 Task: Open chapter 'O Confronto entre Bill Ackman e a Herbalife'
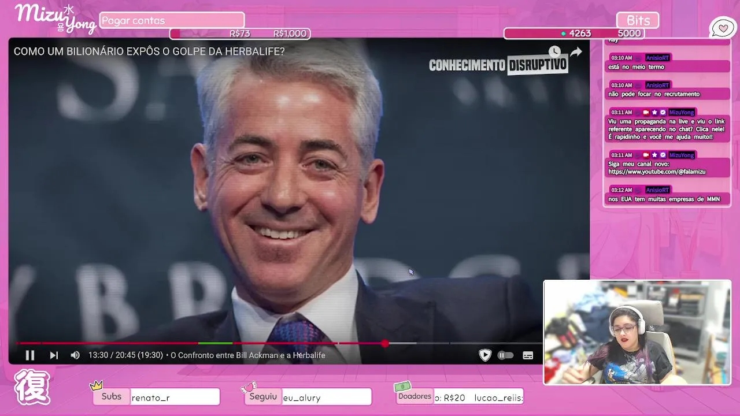coord(248,355)
